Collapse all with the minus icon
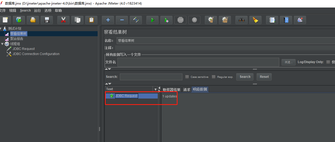 click(x=122, y=20)
